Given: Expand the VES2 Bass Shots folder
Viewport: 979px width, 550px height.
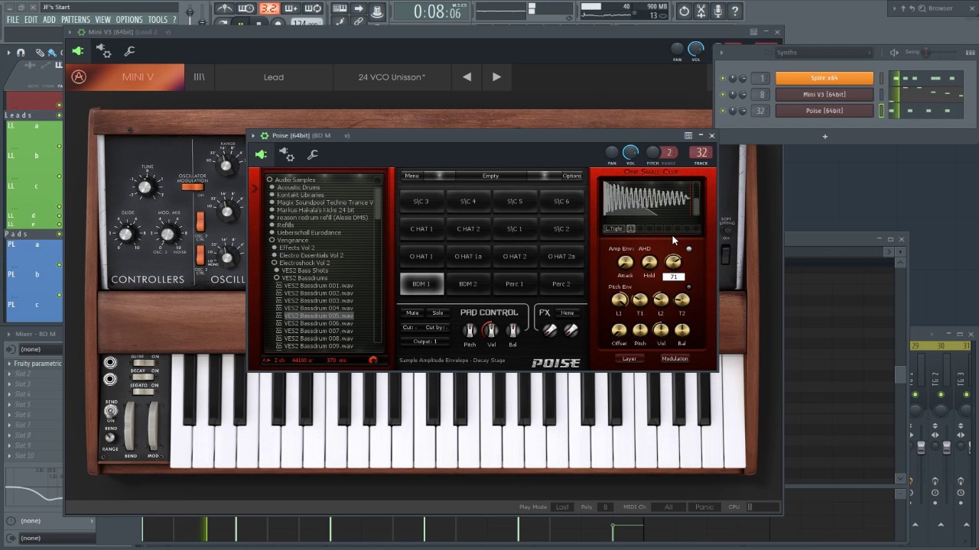Looking at the screenshot, I should 277,270.
